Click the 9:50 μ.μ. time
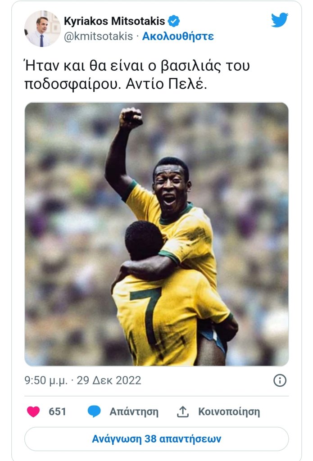The height and width of the screenshot is (461, 313). pyautogui.click(x=46, y=380)
